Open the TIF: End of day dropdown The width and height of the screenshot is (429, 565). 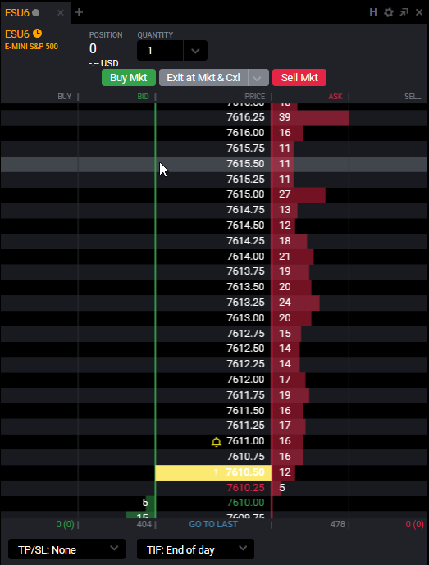(x=195, y=549)
